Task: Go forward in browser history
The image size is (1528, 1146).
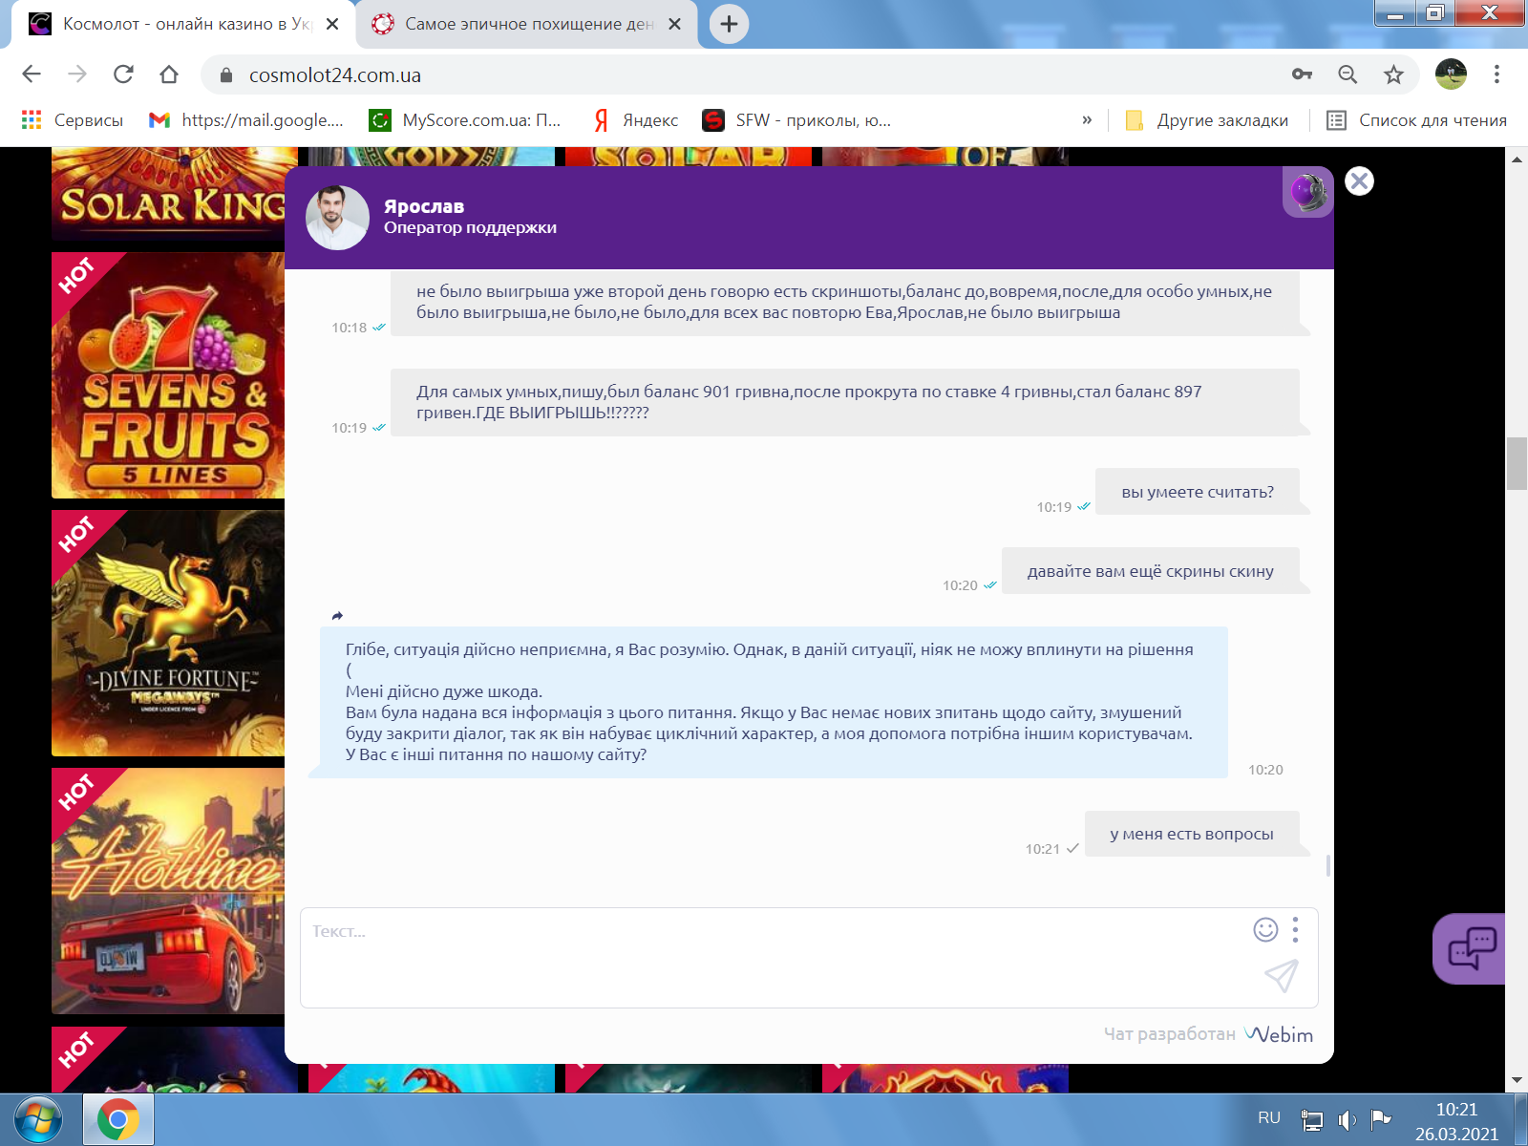Action: [77, 74]
